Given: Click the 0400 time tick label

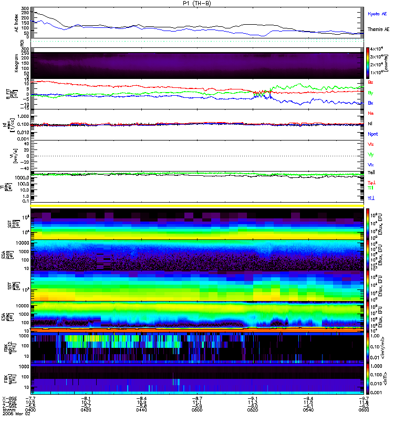Looking at the screenshot, I should click(30, 410).
